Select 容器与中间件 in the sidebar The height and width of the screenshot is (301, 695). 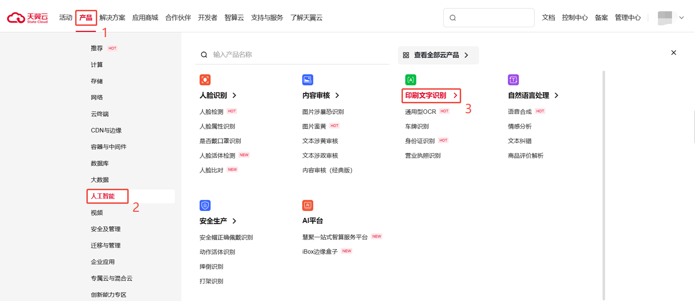click(x=108, y=147)
